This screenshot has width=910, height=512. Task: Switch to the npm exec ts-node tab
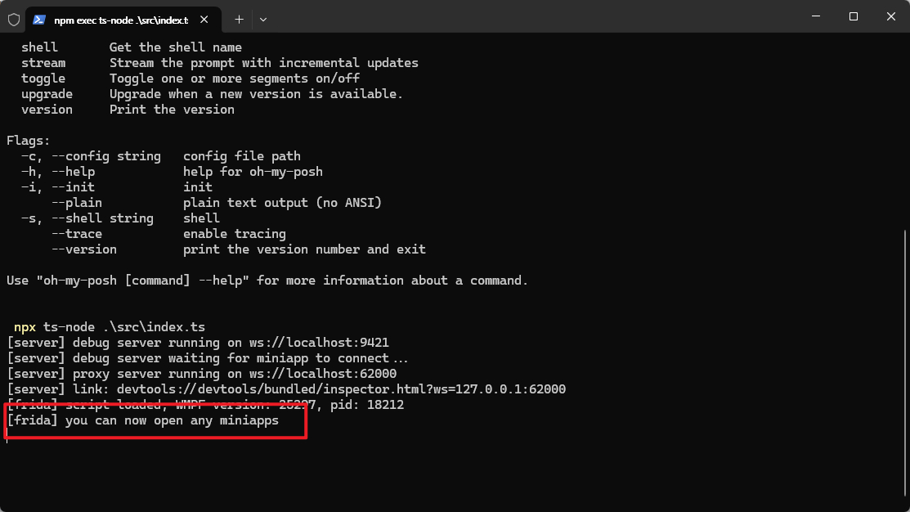(x=123, y=20)
